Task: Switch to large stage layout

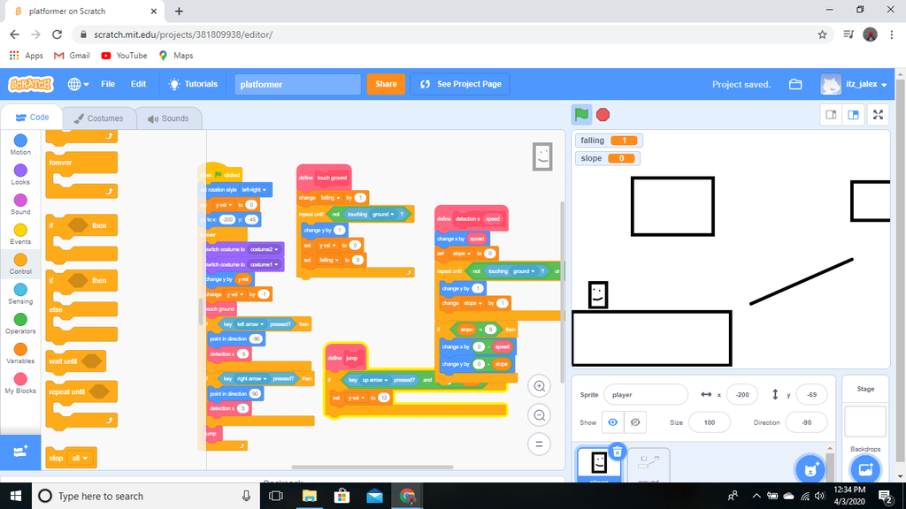Action: coord(853,115)
